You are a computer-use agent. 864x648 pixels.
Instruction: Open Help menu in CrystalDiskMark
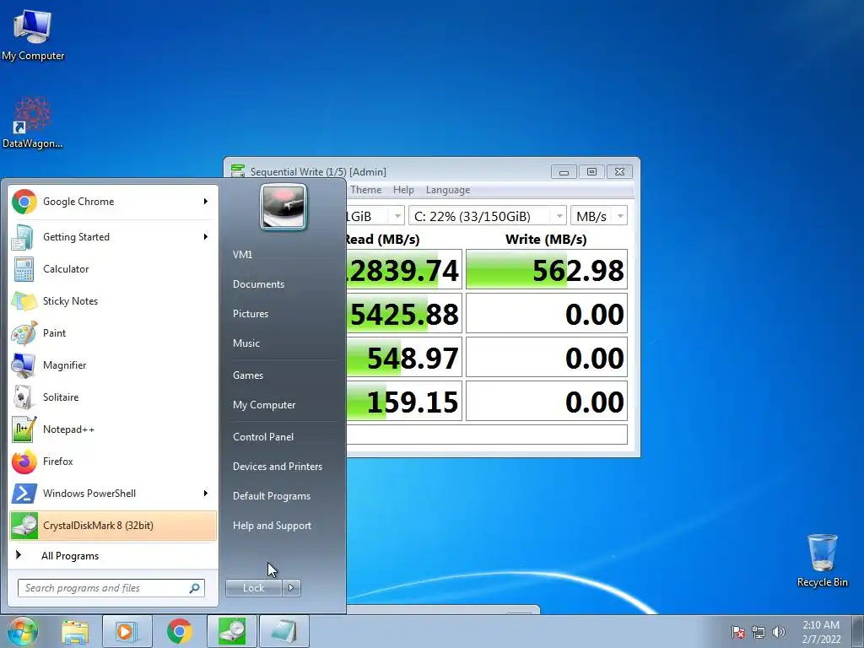[403, 190]
